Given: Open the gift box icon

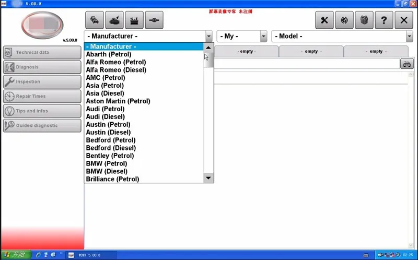Looking at the screenshot, I should click(364, 20).
